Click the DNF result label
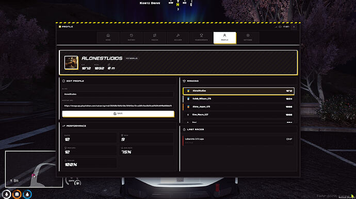 coord(289,139)
